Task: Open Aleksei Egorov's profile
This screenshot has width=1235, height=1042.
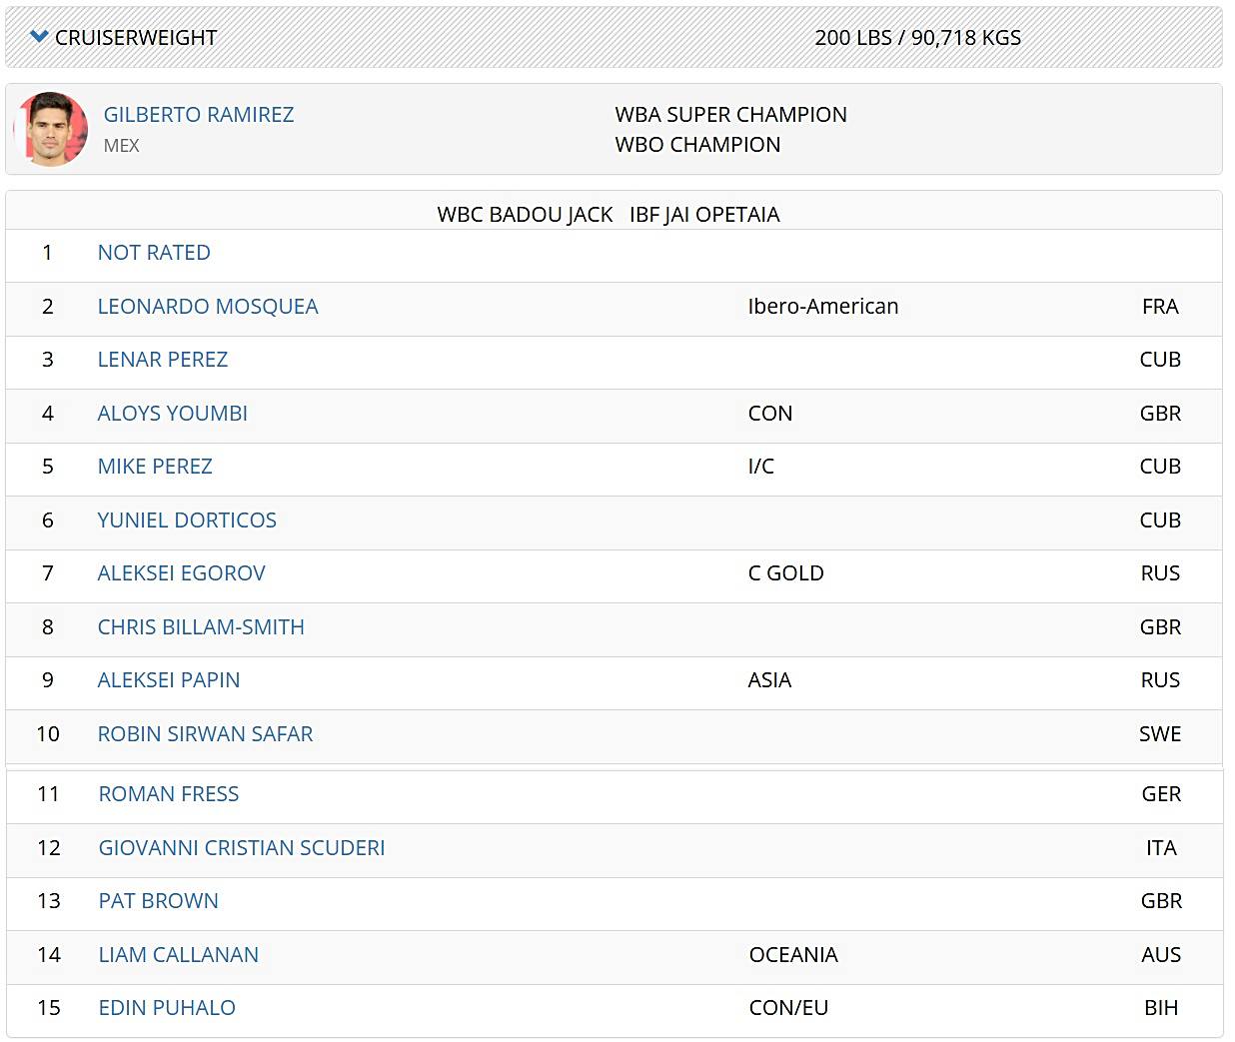Action: click(x=181, y=573)
